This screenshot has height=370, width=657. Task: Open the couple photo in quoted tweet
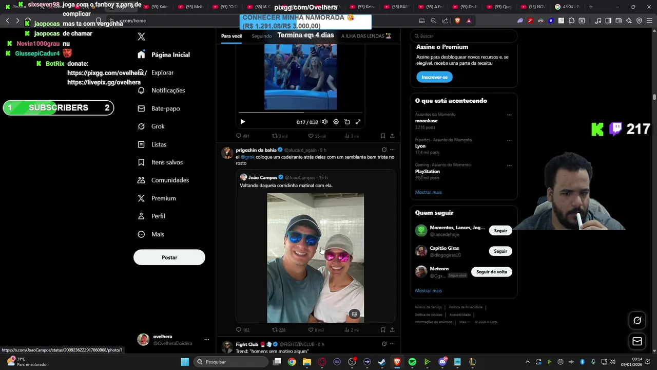(316, 258)
